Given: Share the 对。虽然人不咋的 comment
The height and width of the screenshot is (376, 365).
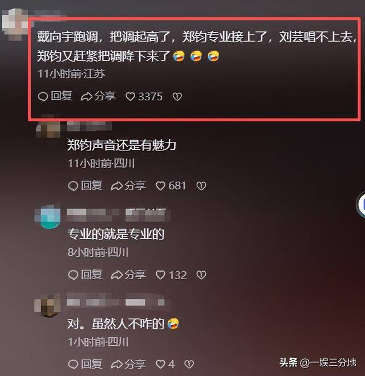Looking at the screenshot, I should coord(128,364).
